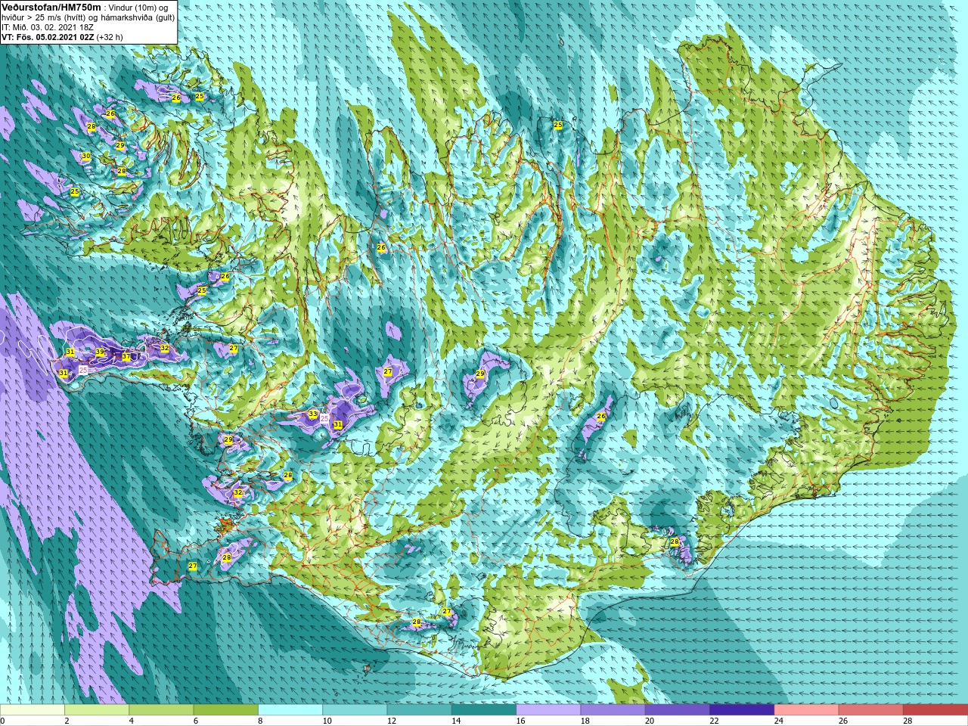968x726 pixels.
Task: Click the olive green 6–8 m/s legend swatch
Action: point(225,710)
